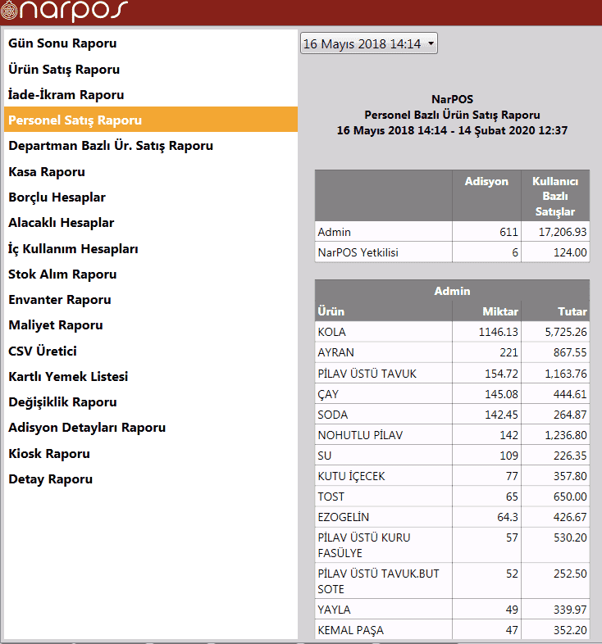Open İade-İkram Raporu report
This screenshot has width=602, height=644.
point(66,95)
